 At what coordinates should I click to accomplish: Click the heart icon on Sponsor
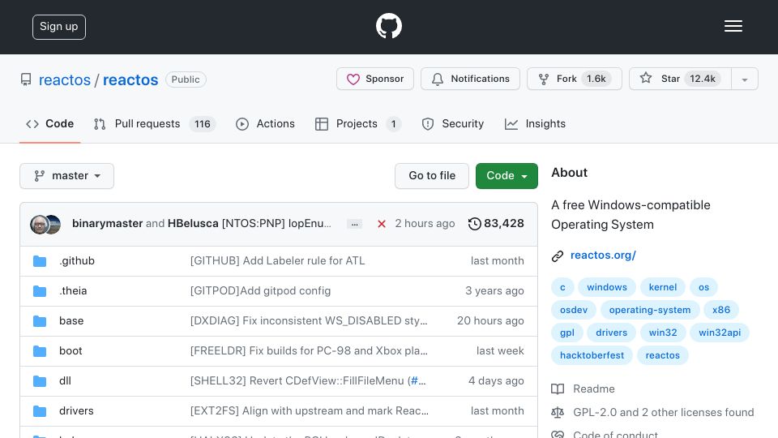coord(353,79)
